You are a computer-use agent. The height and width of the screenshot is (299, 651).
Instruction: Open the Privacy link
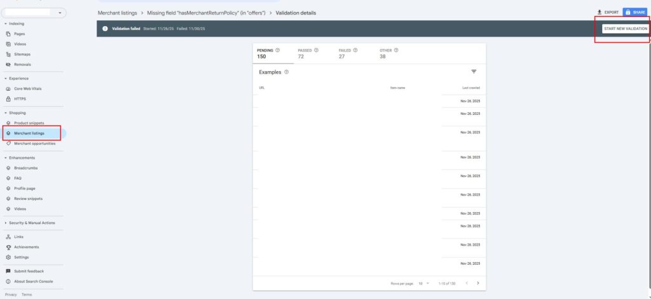pos(11,295)
